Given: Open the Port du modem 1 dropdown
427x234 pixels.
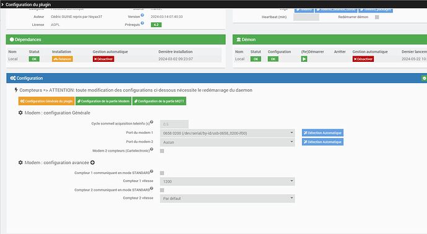Looking at the screenshot, I should point(227,133).
